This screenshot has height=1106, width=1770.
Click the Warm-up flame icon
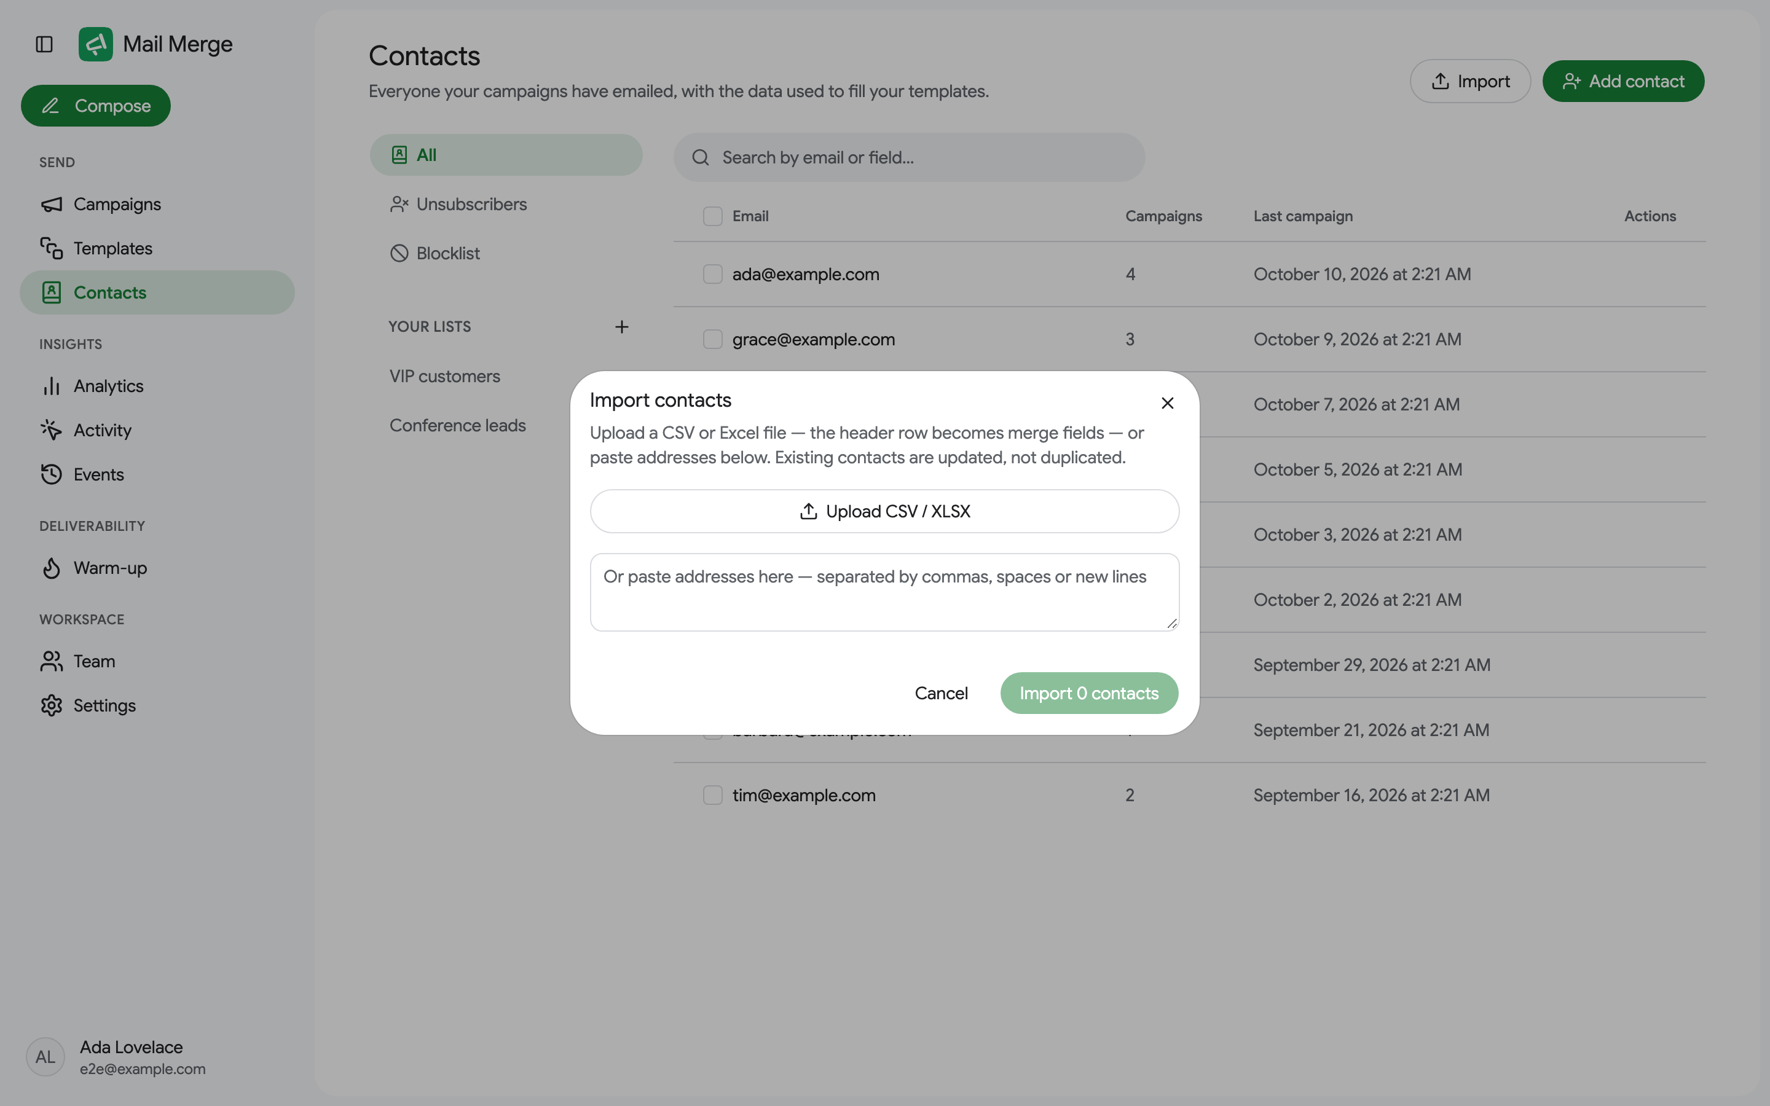51,568
